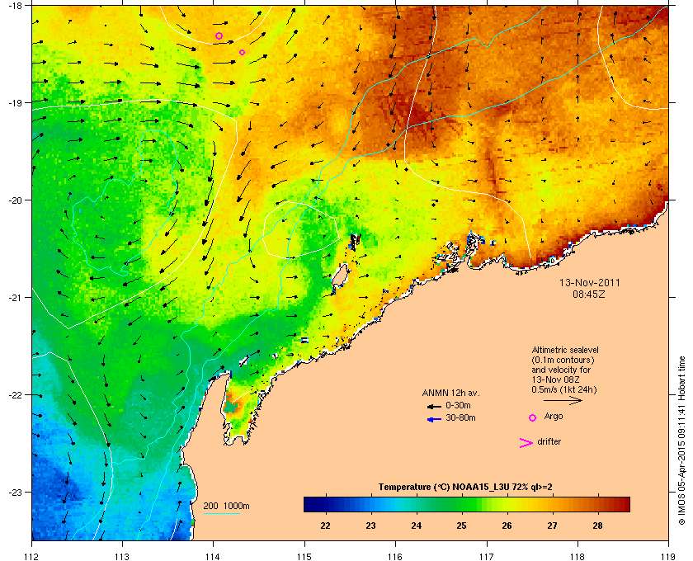Click the latitude axis label -22
Viewport: 693px width, 561px height.
point(16,395)
